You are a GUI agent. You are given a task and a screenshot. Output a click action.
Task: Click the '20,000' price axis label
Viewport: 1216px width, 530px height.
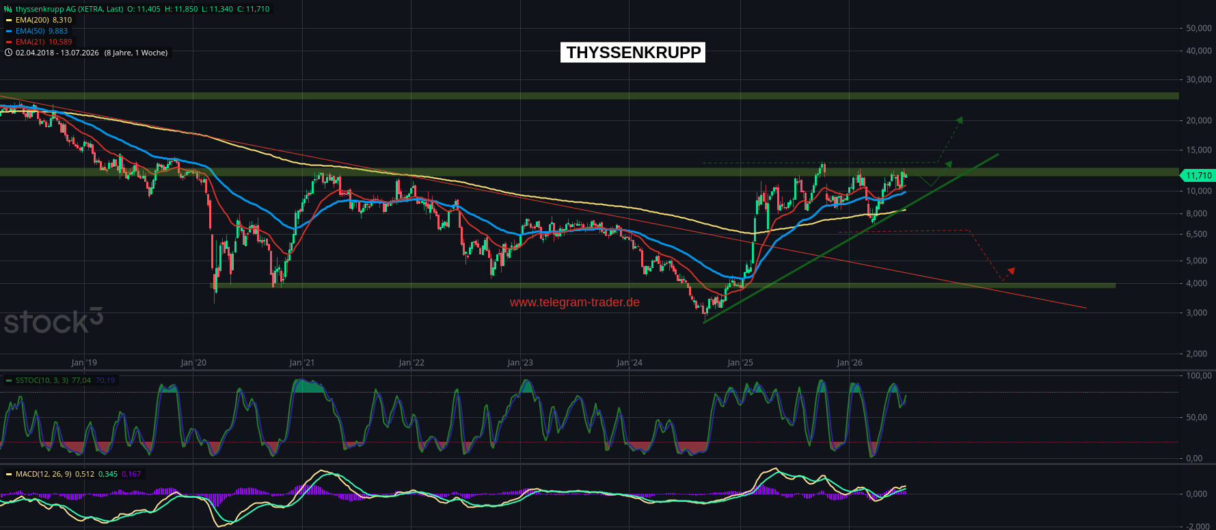[1199, 120]
